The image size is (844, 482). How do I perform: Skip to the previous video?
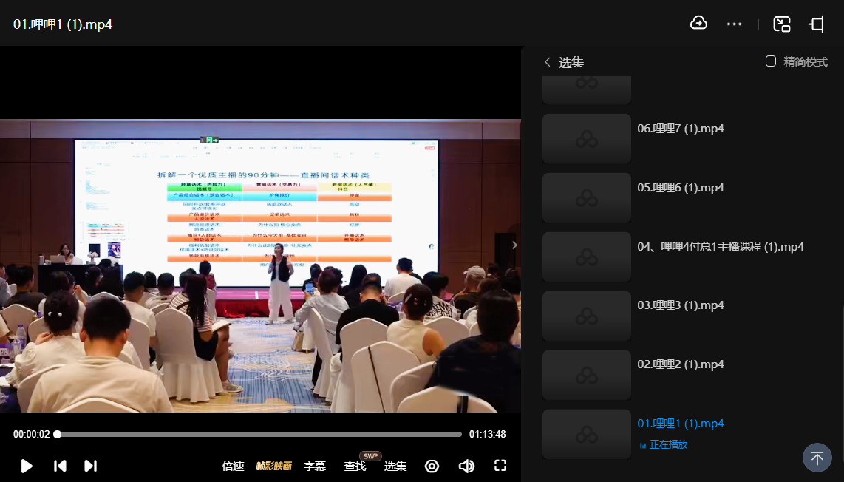point(60,466)
